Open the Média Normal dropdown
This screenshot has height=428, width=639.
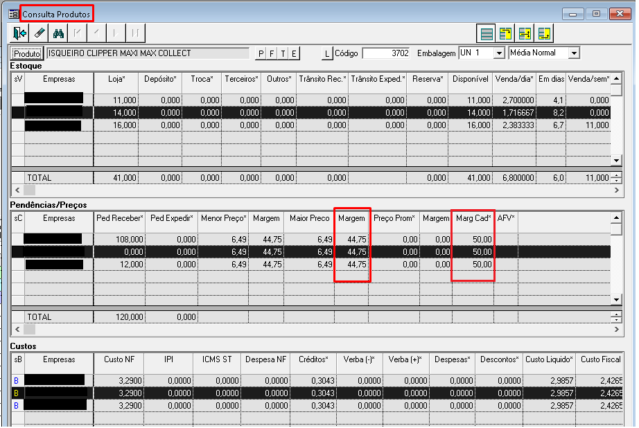pyautogui.click(x=574, y=53)
